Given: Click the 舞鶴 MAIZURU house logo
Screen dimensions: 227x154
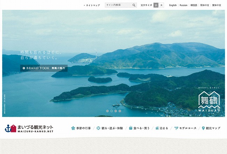Looking at the screenshot, I should tap(209, 102).
